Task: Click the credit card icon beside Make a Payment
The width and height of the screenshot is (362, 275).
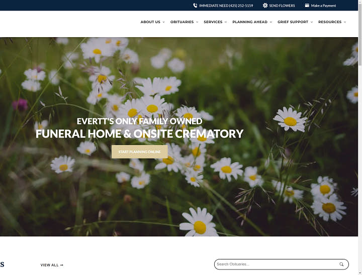Action: tap(307, 6)
